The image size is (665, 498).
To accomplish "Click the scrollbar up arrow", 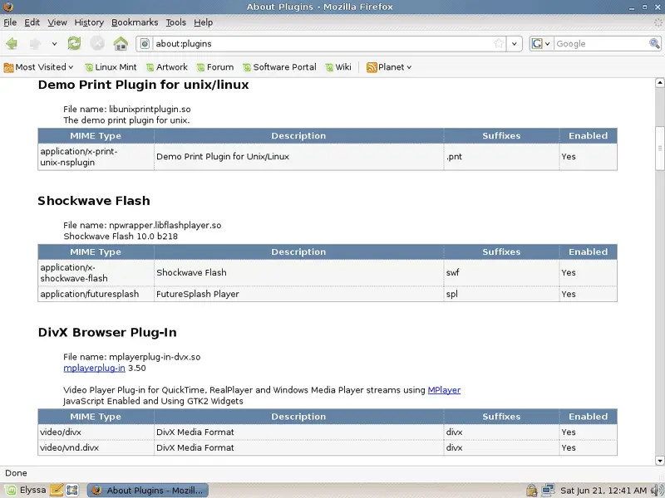I will pyautogui.click(x=659, y=82).
